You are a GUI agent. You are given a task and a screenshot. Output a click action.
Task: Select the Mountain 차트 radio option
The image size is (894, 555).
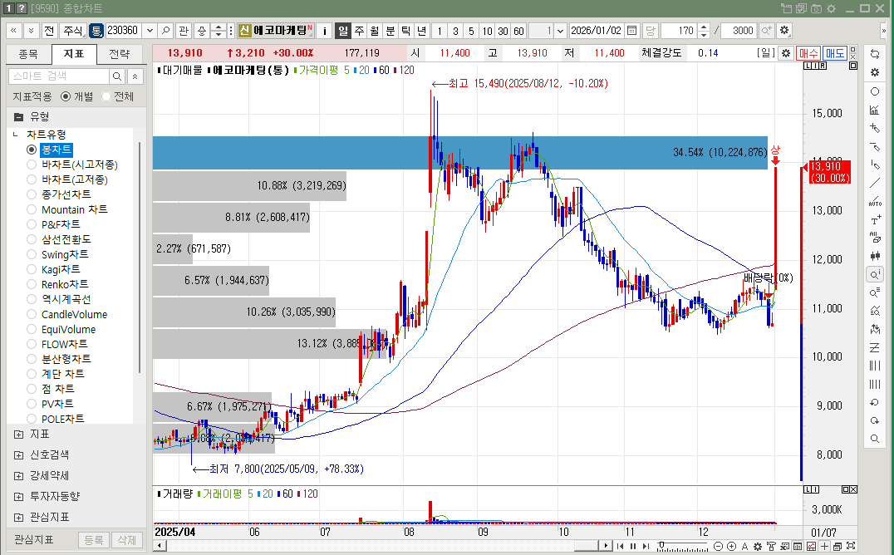pyautogui.click(x=32, y=209)
